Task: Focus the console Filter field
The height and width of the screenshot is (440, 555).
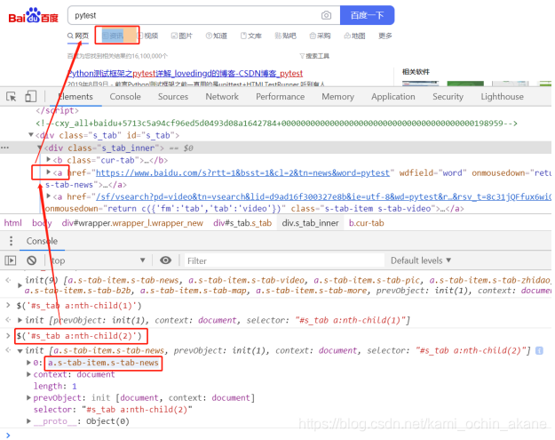Action: tap(284, 260)
